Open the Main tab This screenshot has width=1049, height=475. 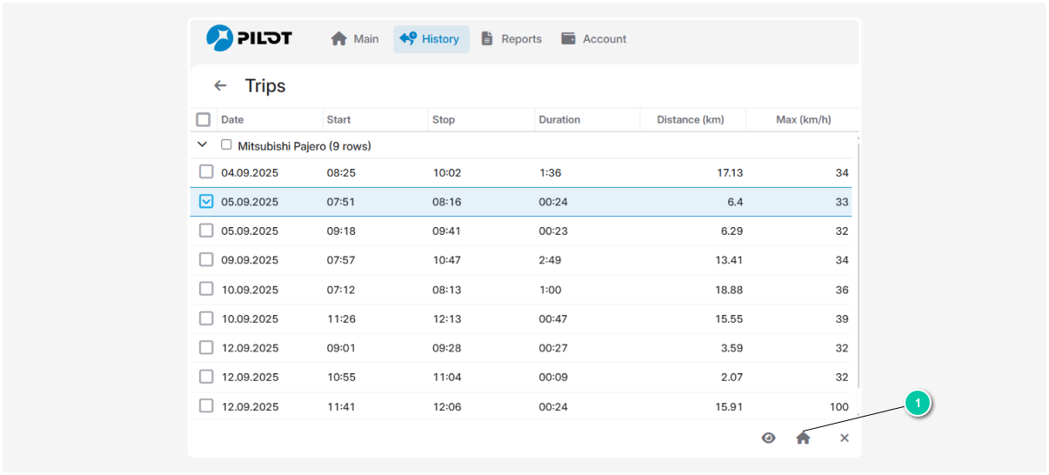pos(355,39)
